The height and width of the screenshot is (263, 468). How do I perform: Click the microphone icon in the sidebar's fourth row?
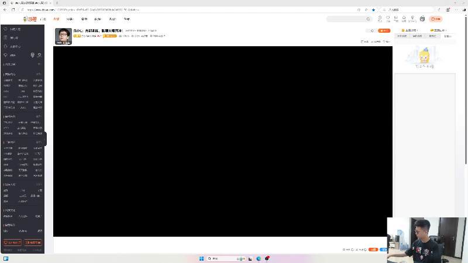[33, 55]
